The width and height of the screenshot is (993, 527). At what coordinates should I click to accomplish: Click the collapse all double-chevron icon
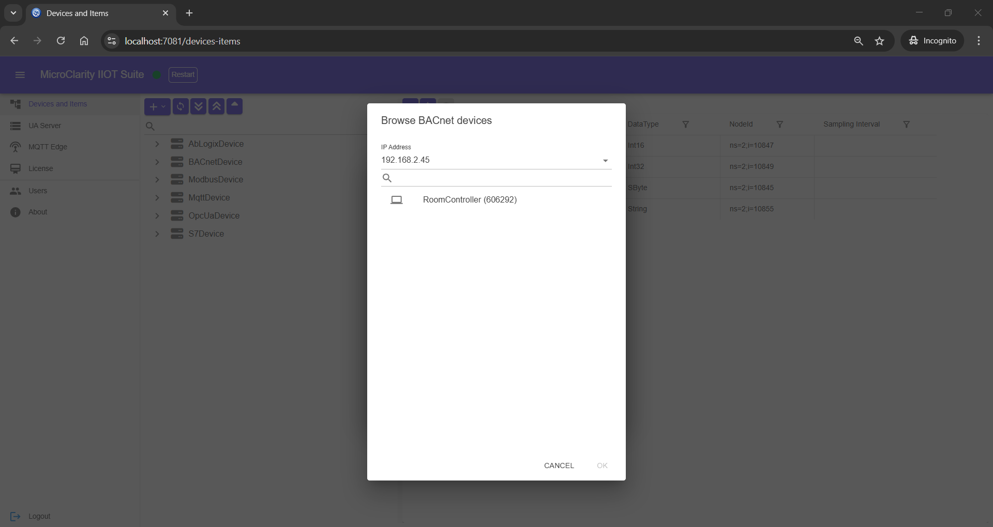coord(217,106)
